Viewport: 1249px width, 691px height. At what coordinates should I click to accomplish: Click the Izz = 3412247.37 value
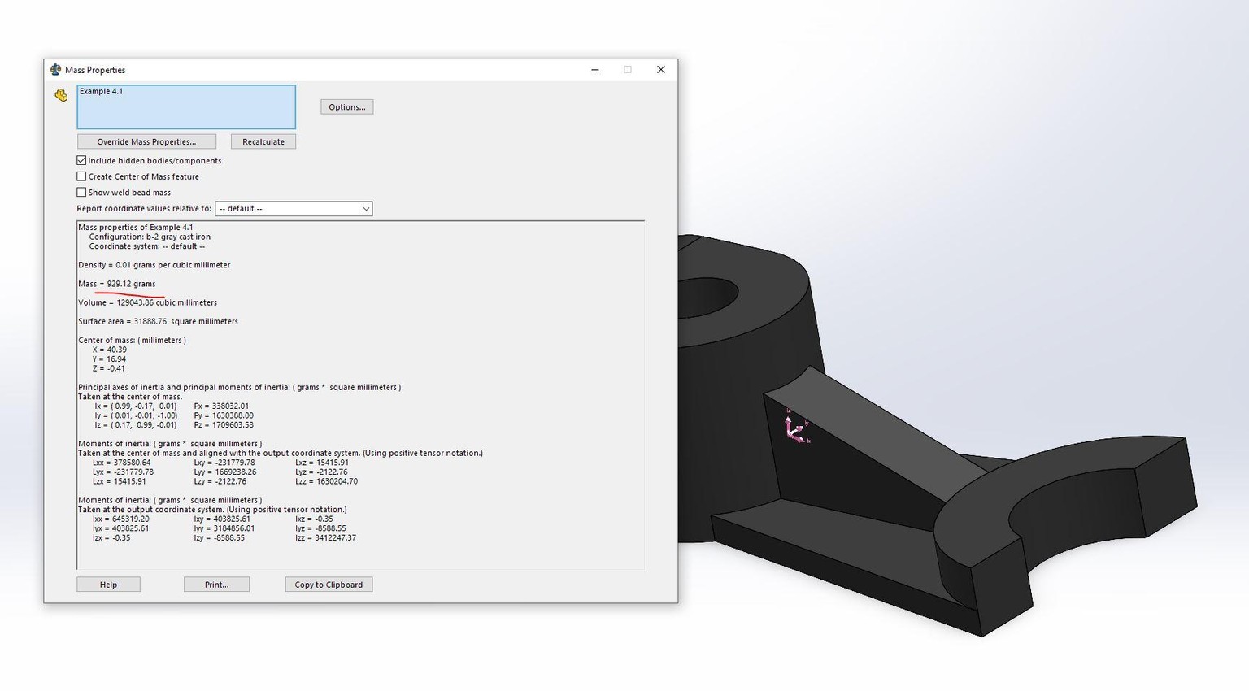(x=326, y=538)
